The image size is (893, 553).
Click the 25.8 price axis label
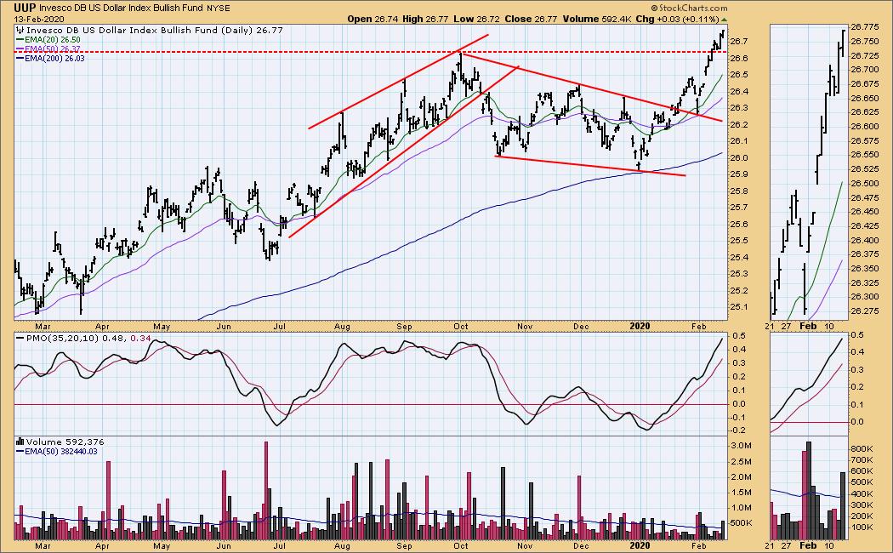pos(739,191)
